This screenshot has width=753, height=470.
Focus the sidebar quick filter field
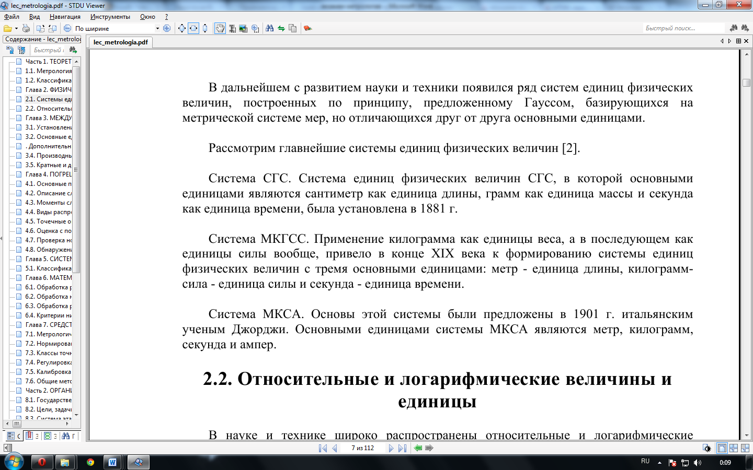tap(48, 50)
